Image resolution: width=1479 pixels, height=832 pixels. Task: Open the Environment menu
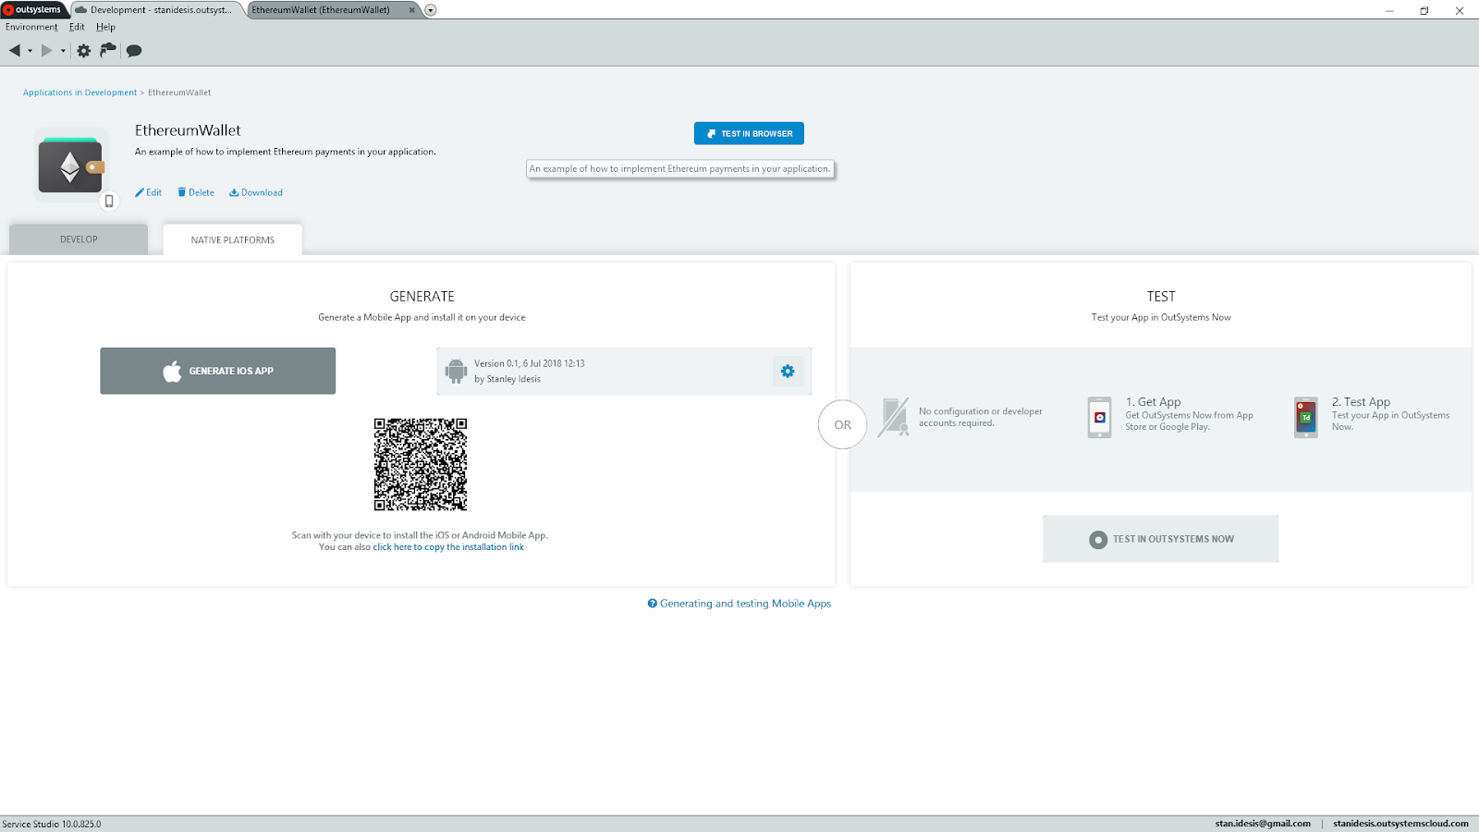(31, 26)
